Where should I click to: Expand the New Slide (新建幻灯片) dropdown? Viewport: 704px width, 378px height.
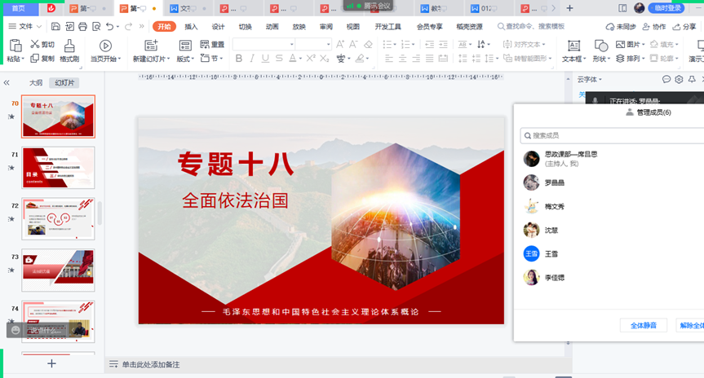pyautogui.click(x=169, y=59)
